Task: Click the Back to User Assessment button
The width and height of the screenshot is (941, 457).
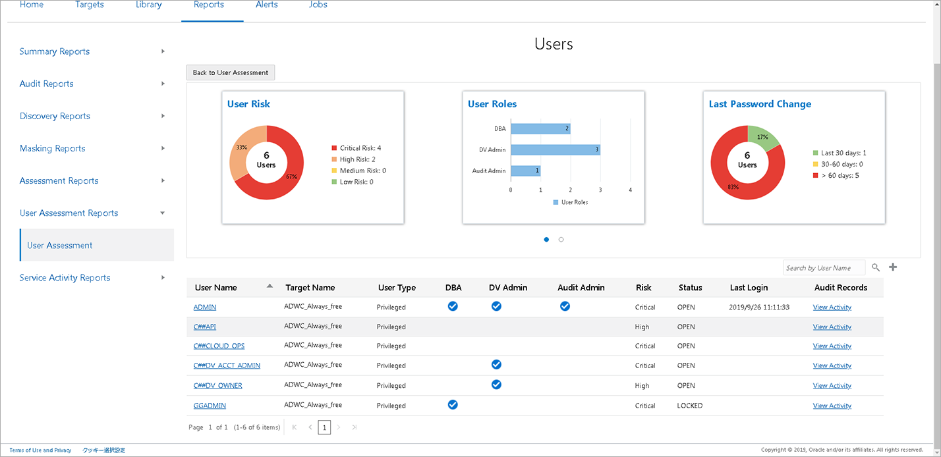Action: pyautogui.click(x=230, y=72)
